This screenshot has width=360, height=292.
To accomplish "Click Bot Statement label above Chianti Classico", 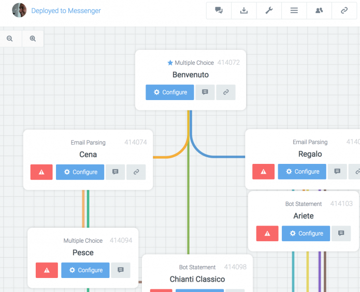I will pyautogui.click(x=197, y=267).
